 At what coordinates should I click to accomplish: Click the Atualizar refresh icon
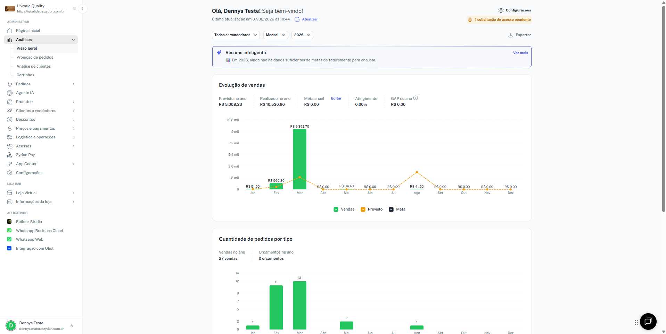point(297,19)
